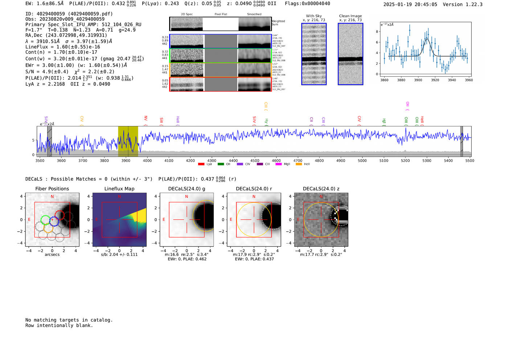Screen dimensions: 508x345
Task: Click the magenta MgII legend swatch
Action: coord(279,164)
